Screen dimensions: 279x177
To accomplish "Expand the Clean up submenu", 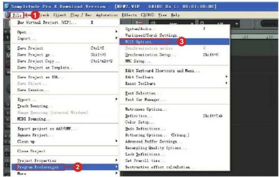I will pyautogui.click(x=65, y=141).
